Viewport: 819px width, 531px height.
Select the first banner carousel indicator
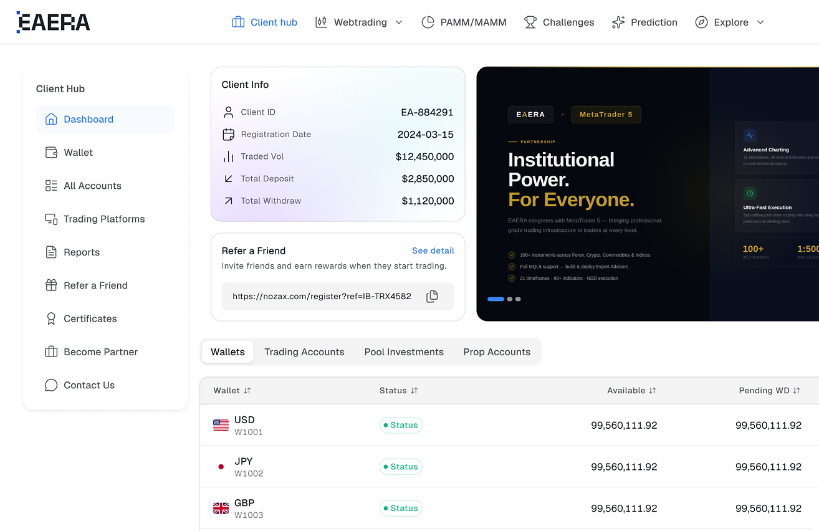coord(496,299)
